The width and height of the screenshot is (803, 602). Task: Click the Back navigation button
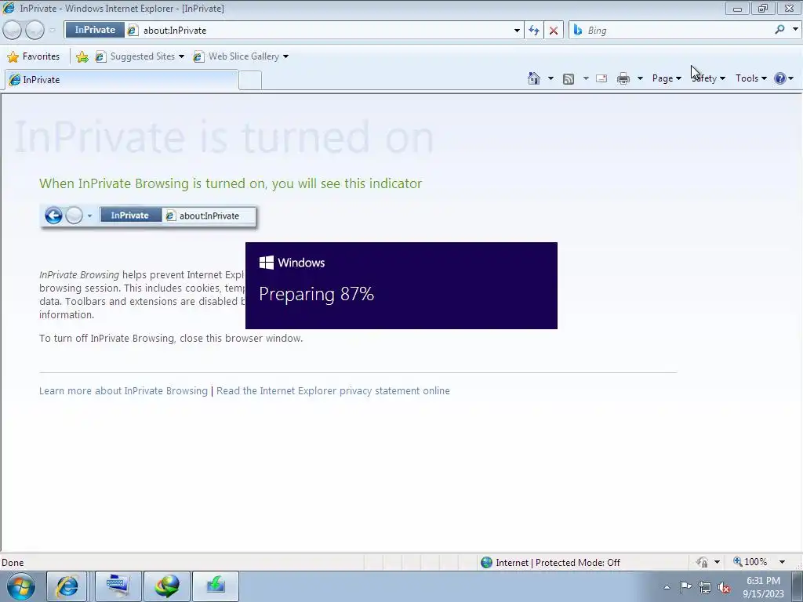[x=13, y=30]
